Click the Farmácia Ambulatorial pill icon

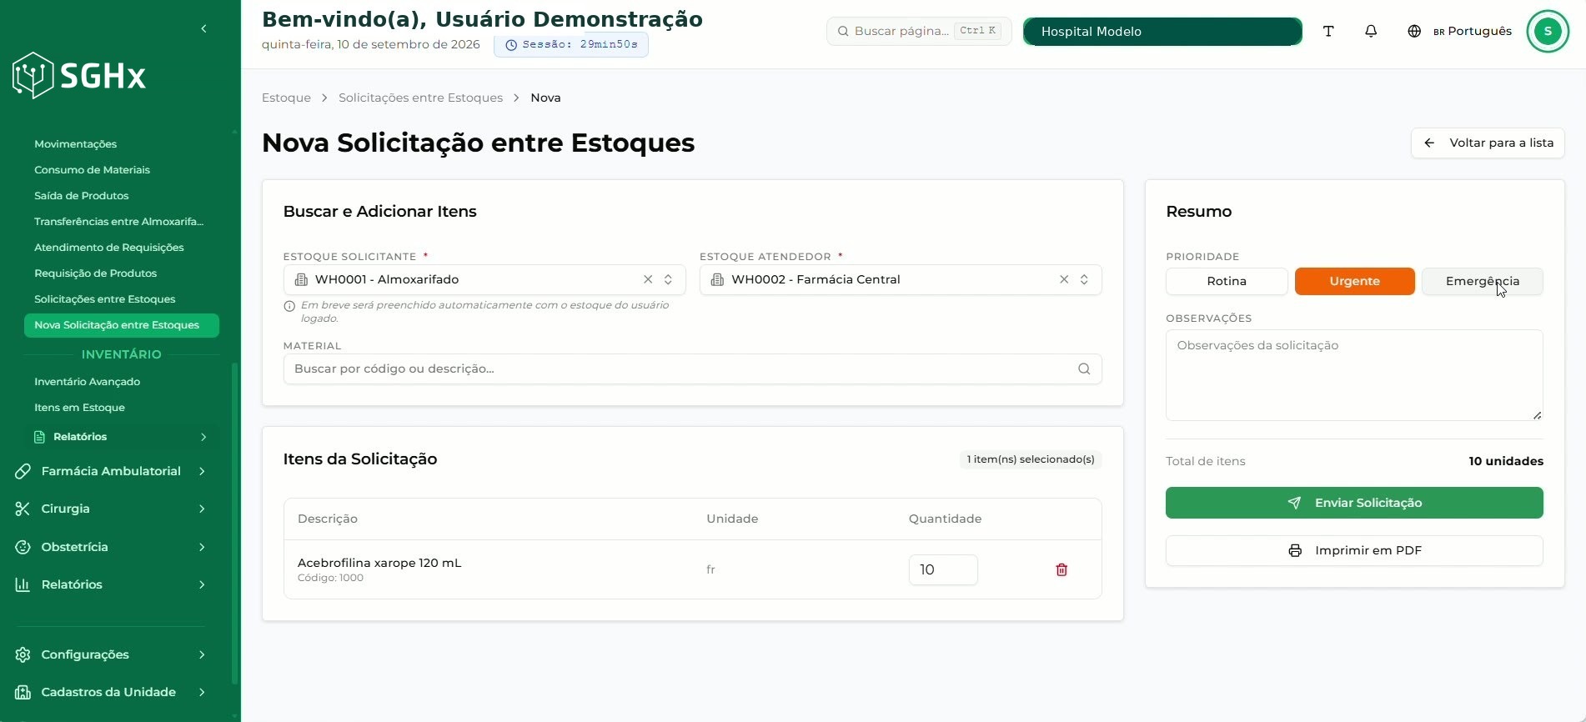click(x=23, y=471)
